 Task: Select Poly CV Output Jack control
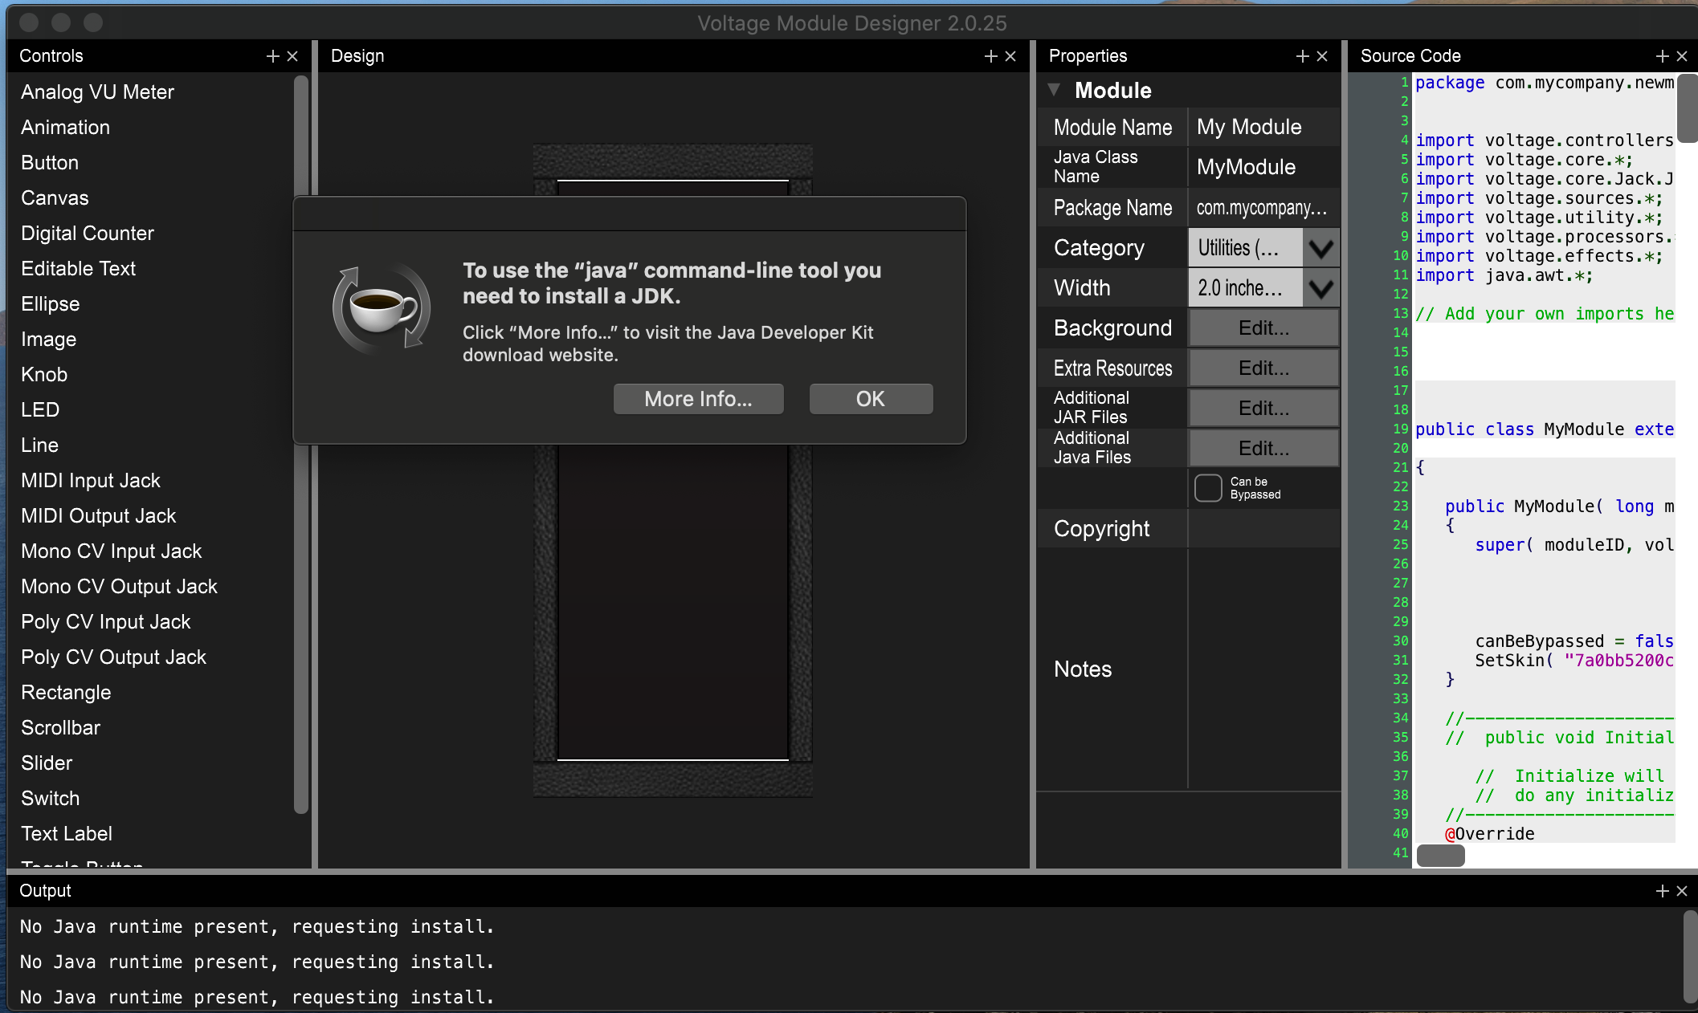(113, 657)
